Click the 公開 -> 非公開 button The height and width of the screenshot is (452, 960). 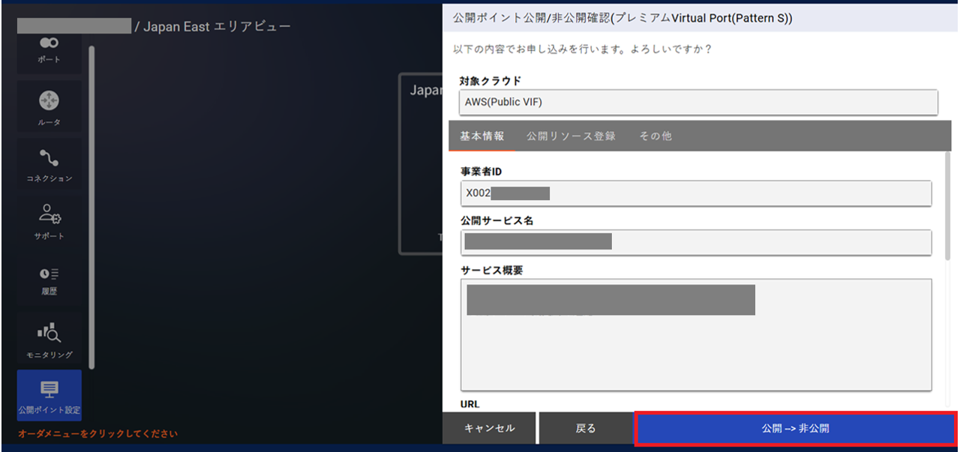(796, 427)
